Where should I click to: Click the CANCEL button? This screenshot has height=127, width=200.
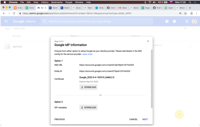[x=133, y=119]
